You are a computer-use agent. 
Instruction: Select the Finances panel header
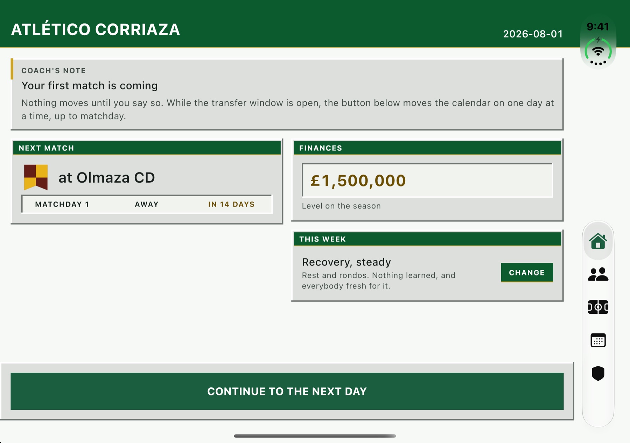pos(427,148)
